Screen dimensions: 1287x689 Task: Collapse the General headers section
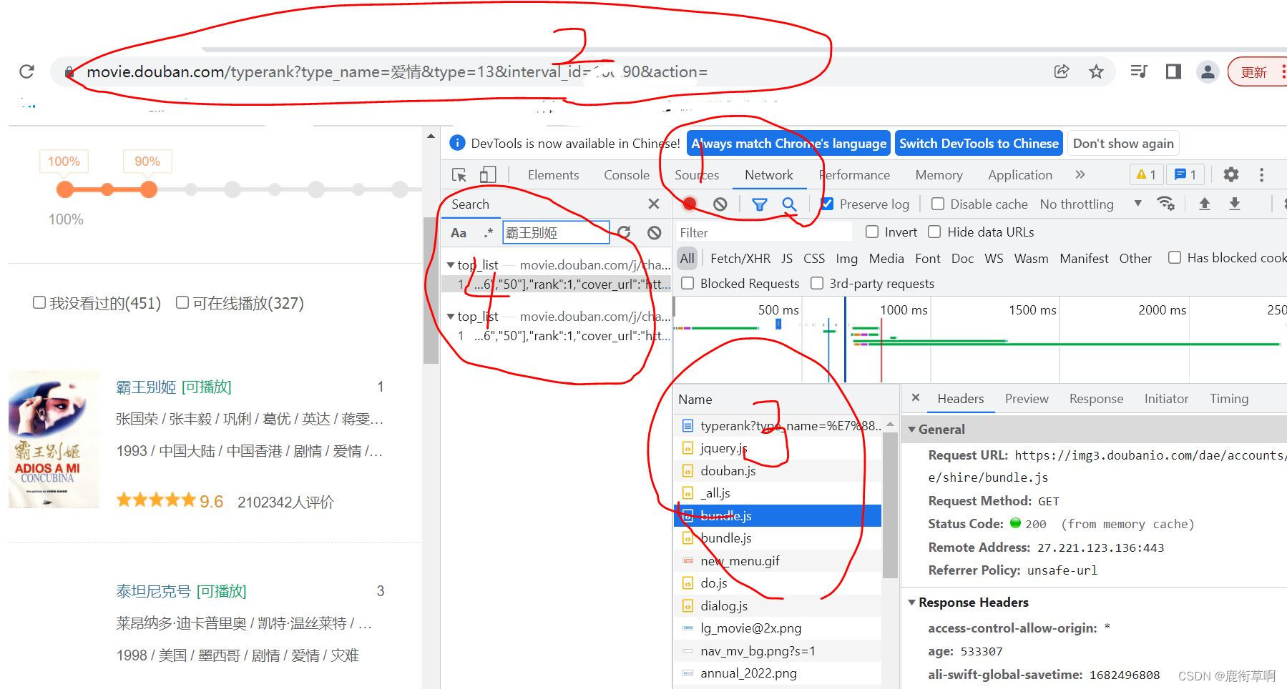(912, 430)
